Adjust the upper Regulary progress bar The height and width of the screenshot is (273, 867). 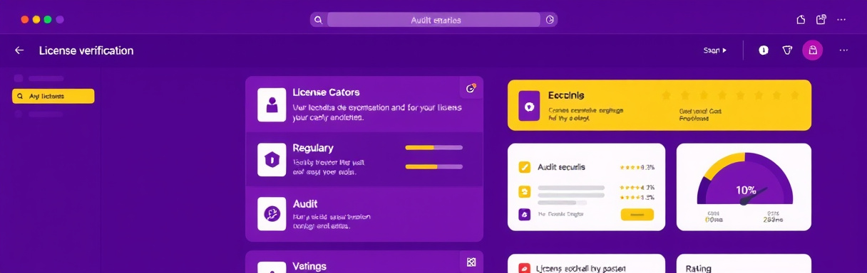(x=433, y=148)
